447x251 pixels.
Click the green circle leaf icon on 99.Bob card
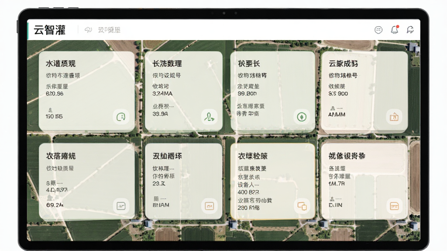tap(302, 117)
